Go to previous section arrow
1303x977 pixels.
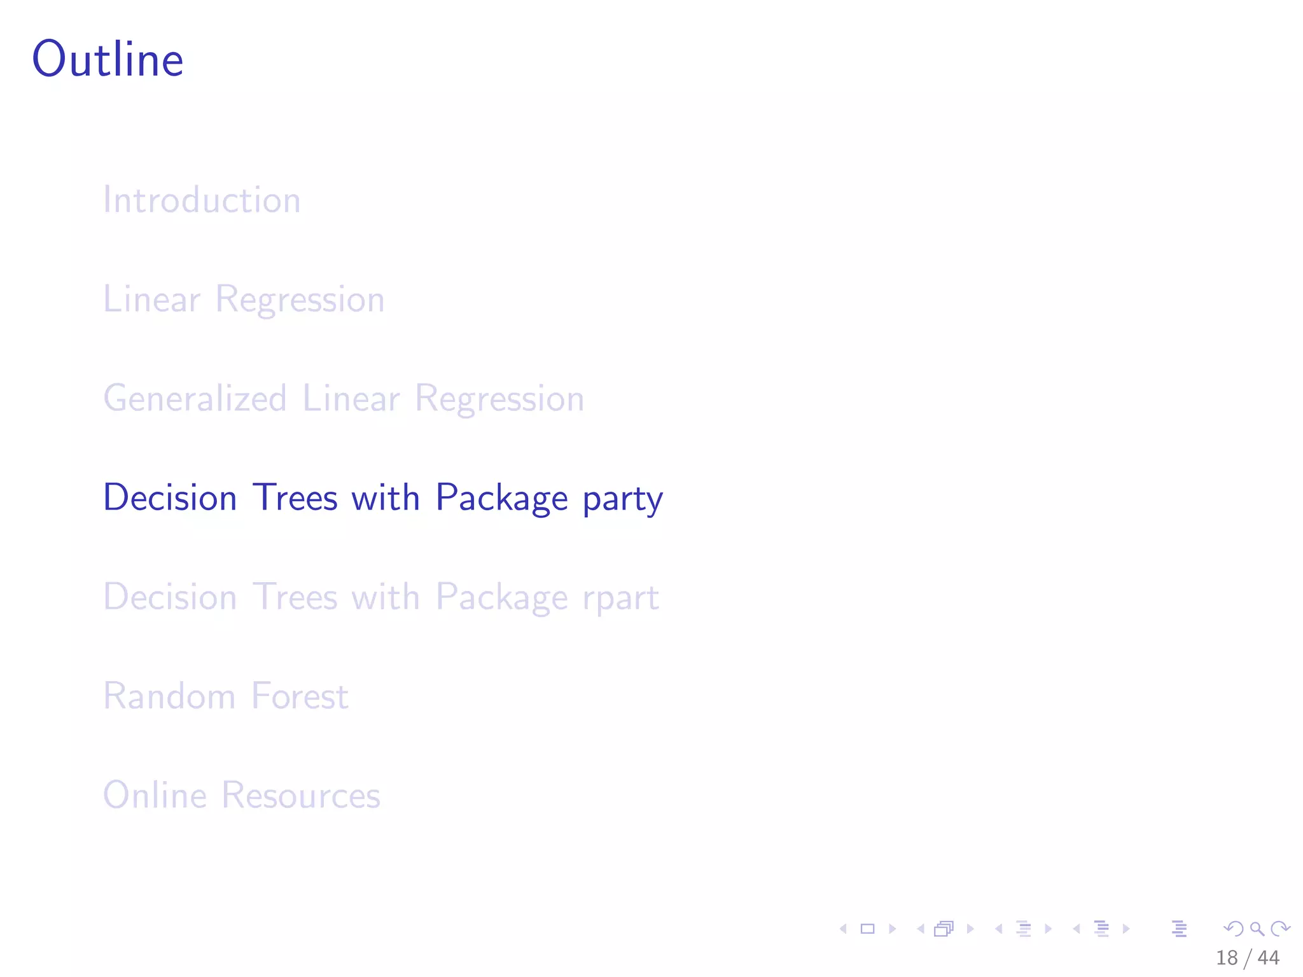pyautogui.click(x=1076, y=929)
